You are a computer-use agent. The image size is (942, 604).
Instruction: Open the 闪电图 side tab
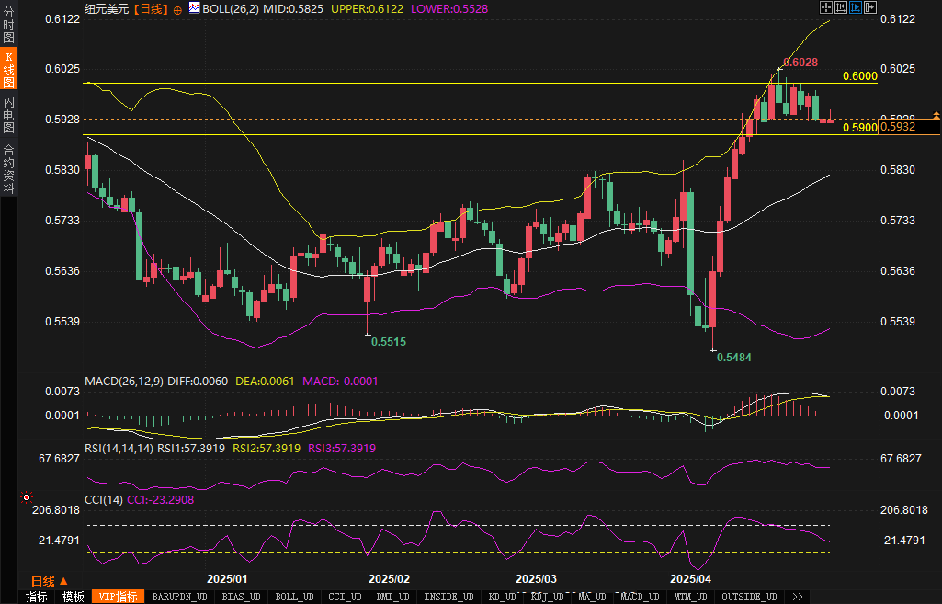(x=9, y=114)
